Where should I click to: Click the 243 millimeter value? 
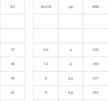tap(96, 64)
